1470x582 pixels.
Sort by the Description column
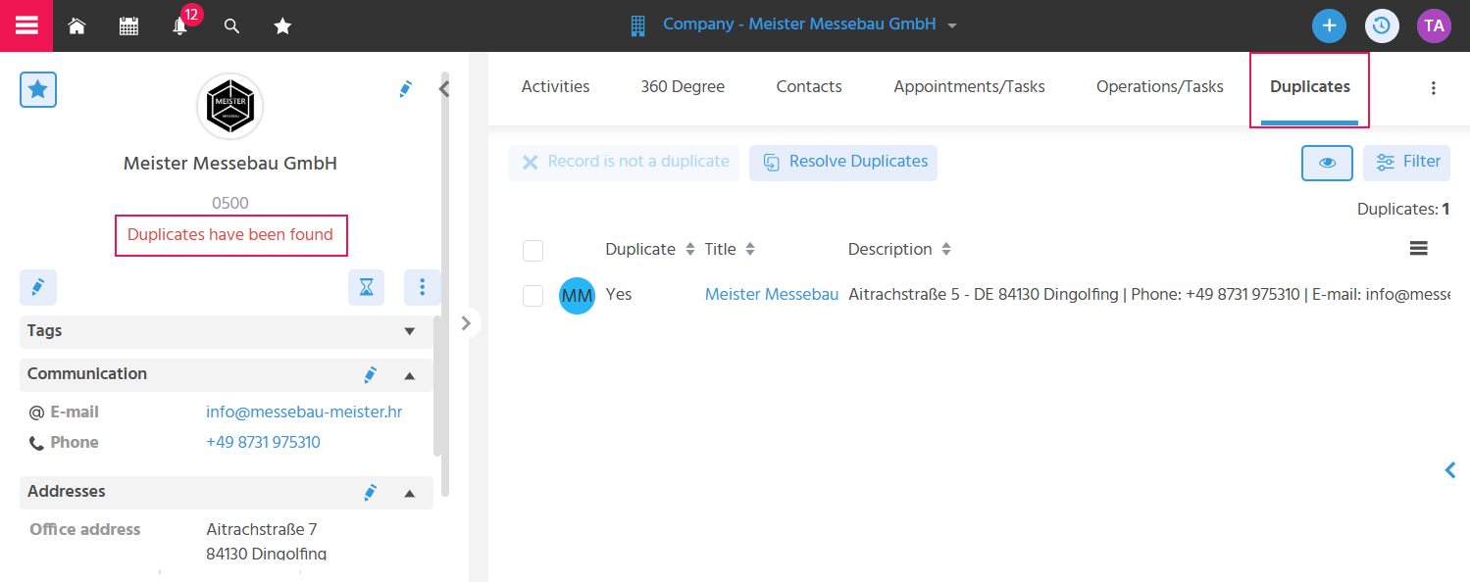coord(899,250)
